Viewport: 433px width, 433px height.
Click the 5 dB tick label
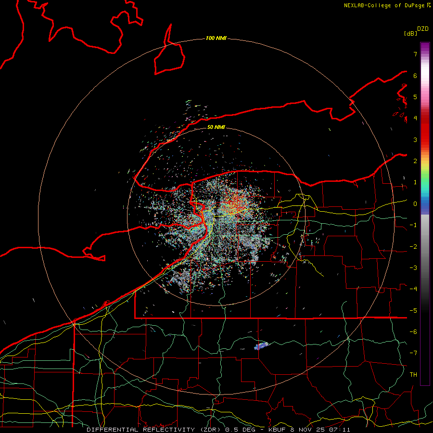point(415,97)
